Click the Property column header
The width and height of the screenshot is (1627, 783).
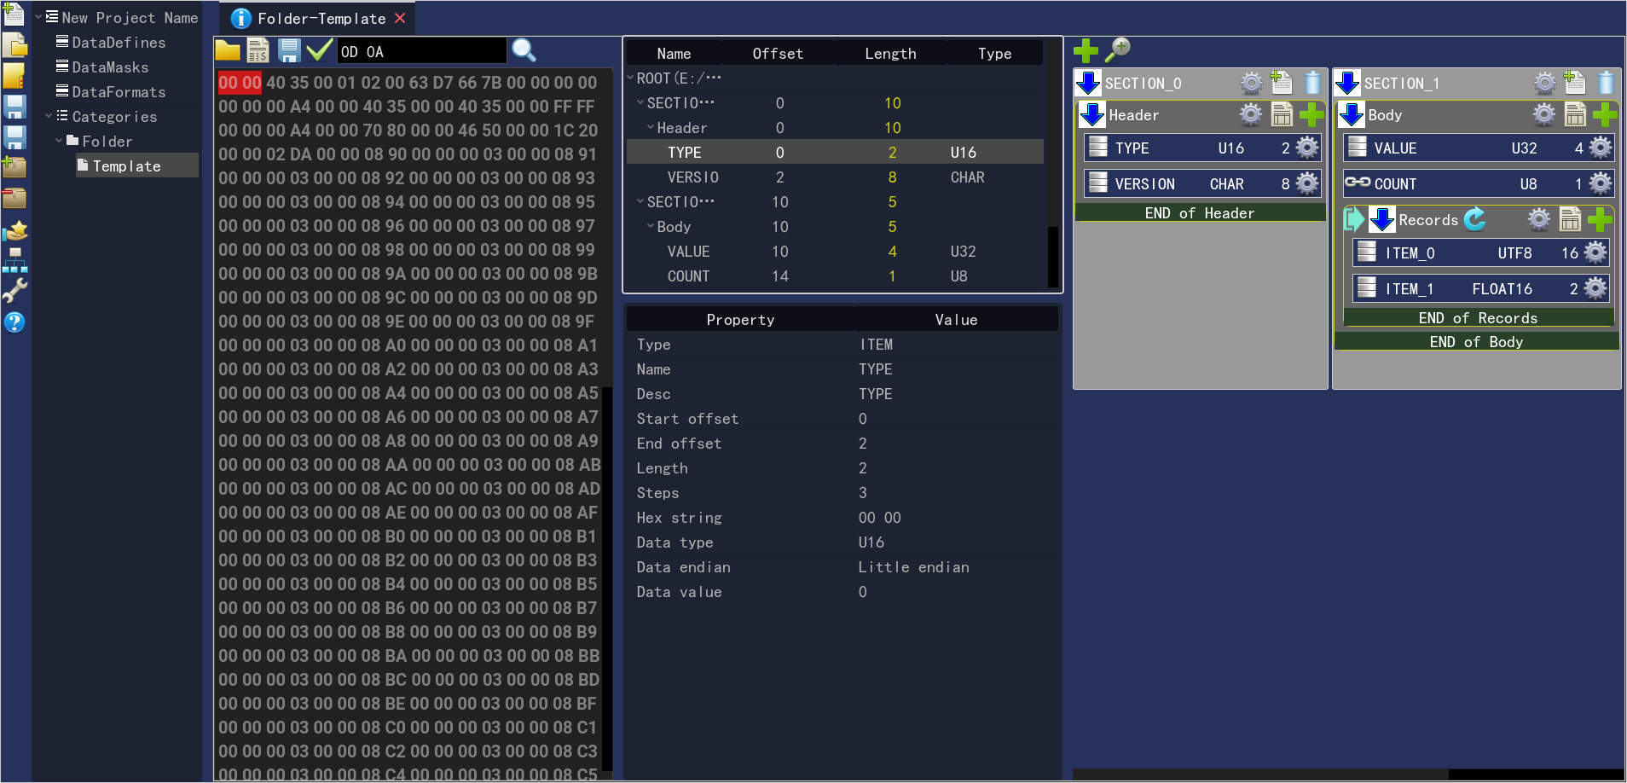[x=740, y=319]
